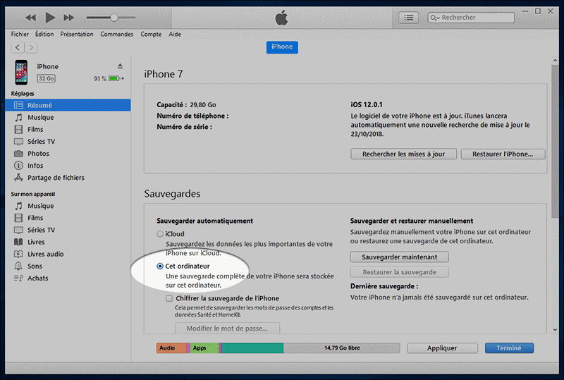Open the list view button
Screen dimensions: 564x380
[409, 17]
